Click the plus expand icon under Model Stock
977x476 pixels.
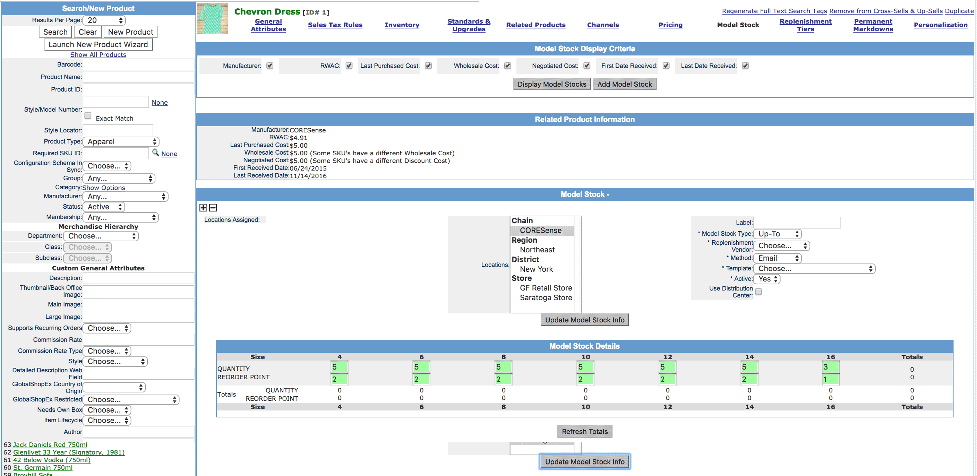[203, 208]
